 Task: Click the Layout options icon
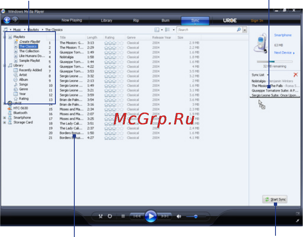pos(157,30)
